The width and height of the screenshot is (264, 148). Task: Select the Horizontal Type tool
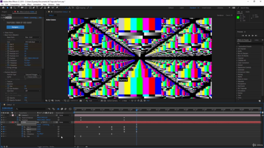[x=37, y=8]
